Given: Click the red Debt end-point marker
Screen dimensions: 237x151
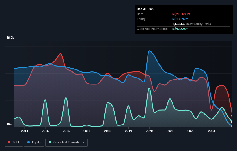Looking at the screenshot, I should tap(232, 115).
